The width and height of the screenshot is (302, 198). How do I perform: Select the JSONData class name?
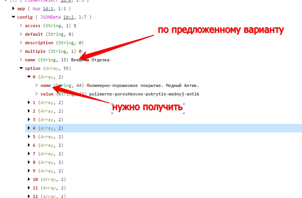50,17
